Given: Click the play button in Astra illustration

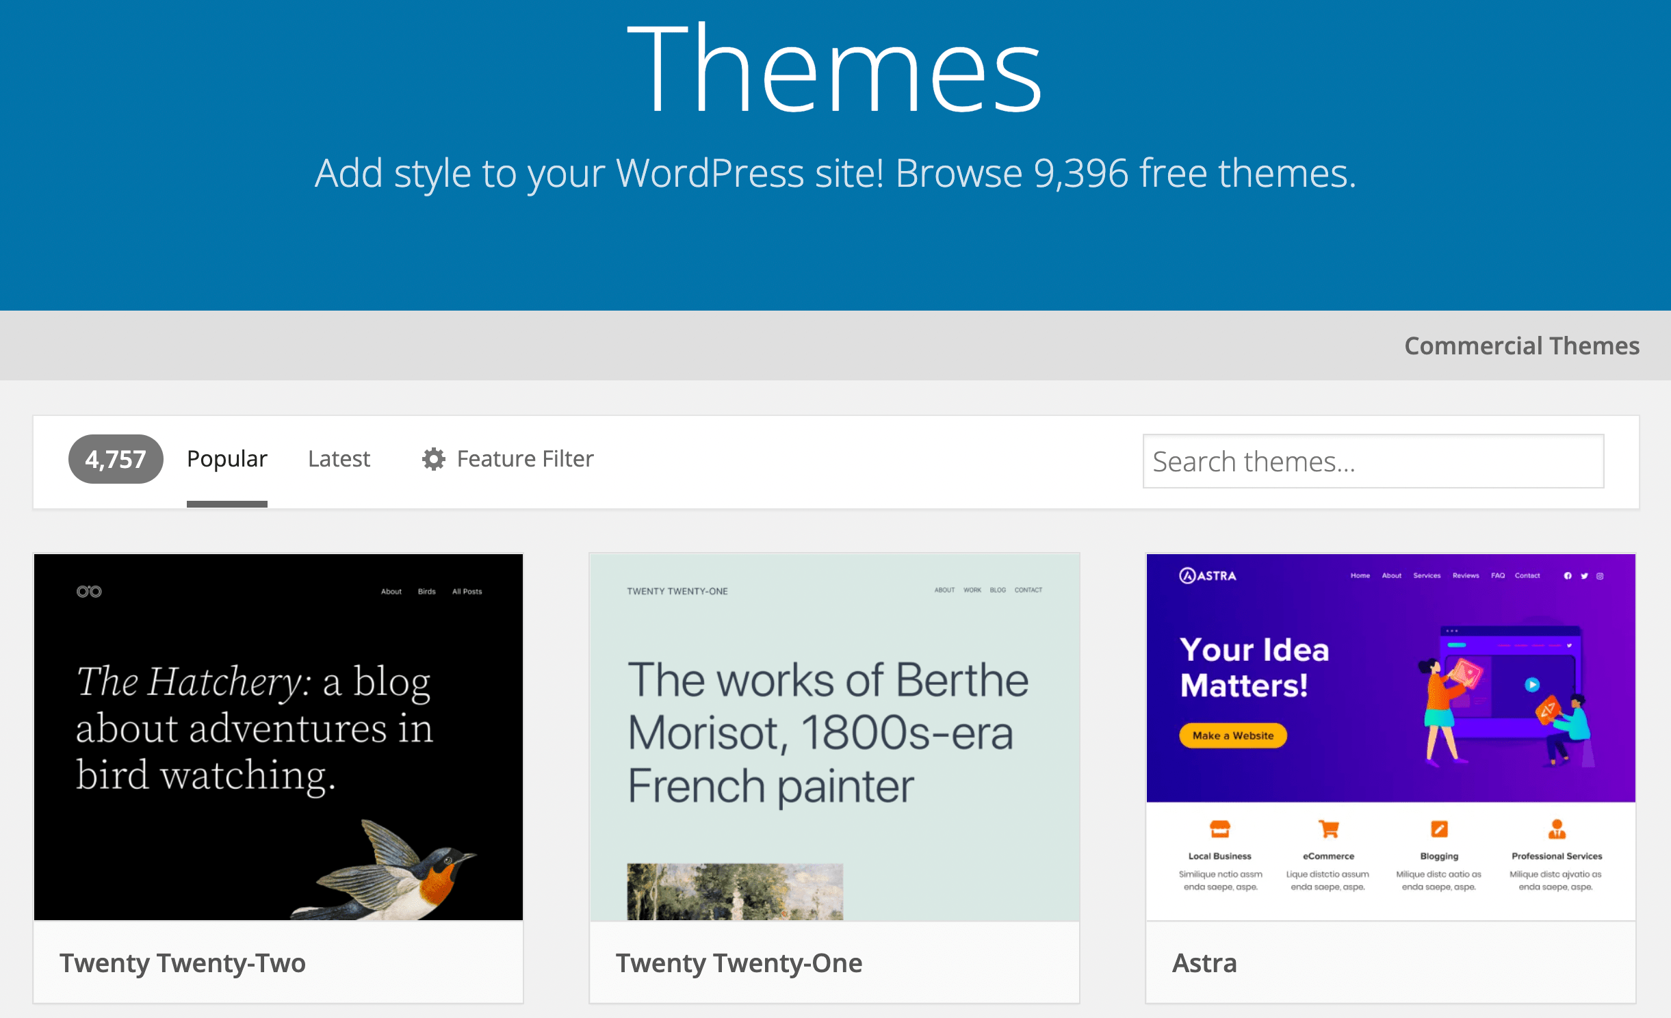Looking at the screenshot, I should coord(1532,684).
